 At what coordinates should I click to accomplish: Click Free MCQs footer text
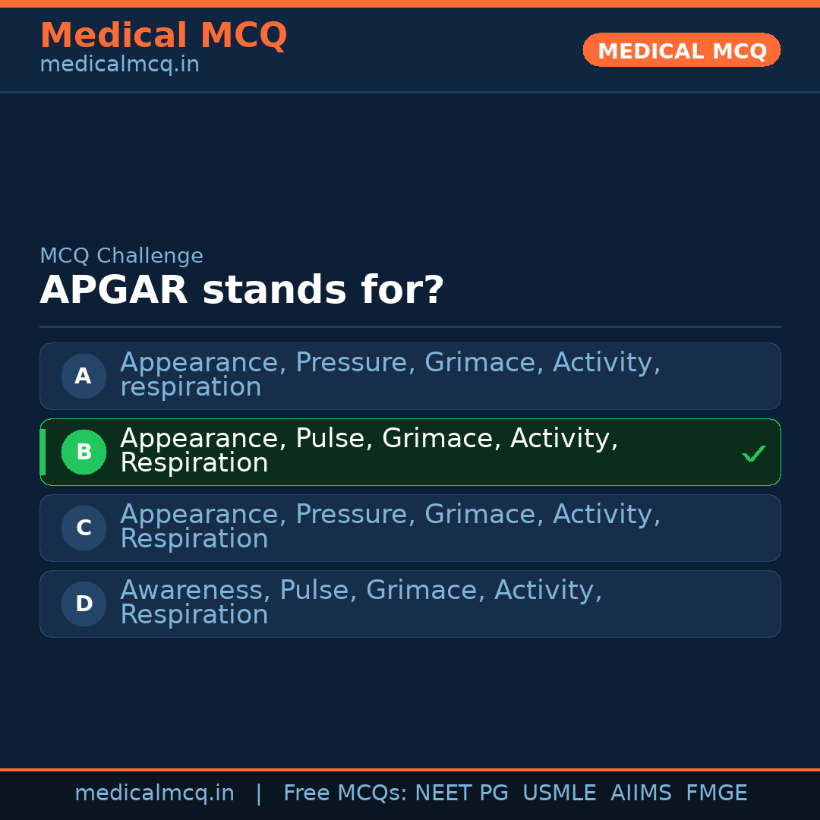pyautogui.click(x=345, y=793)
